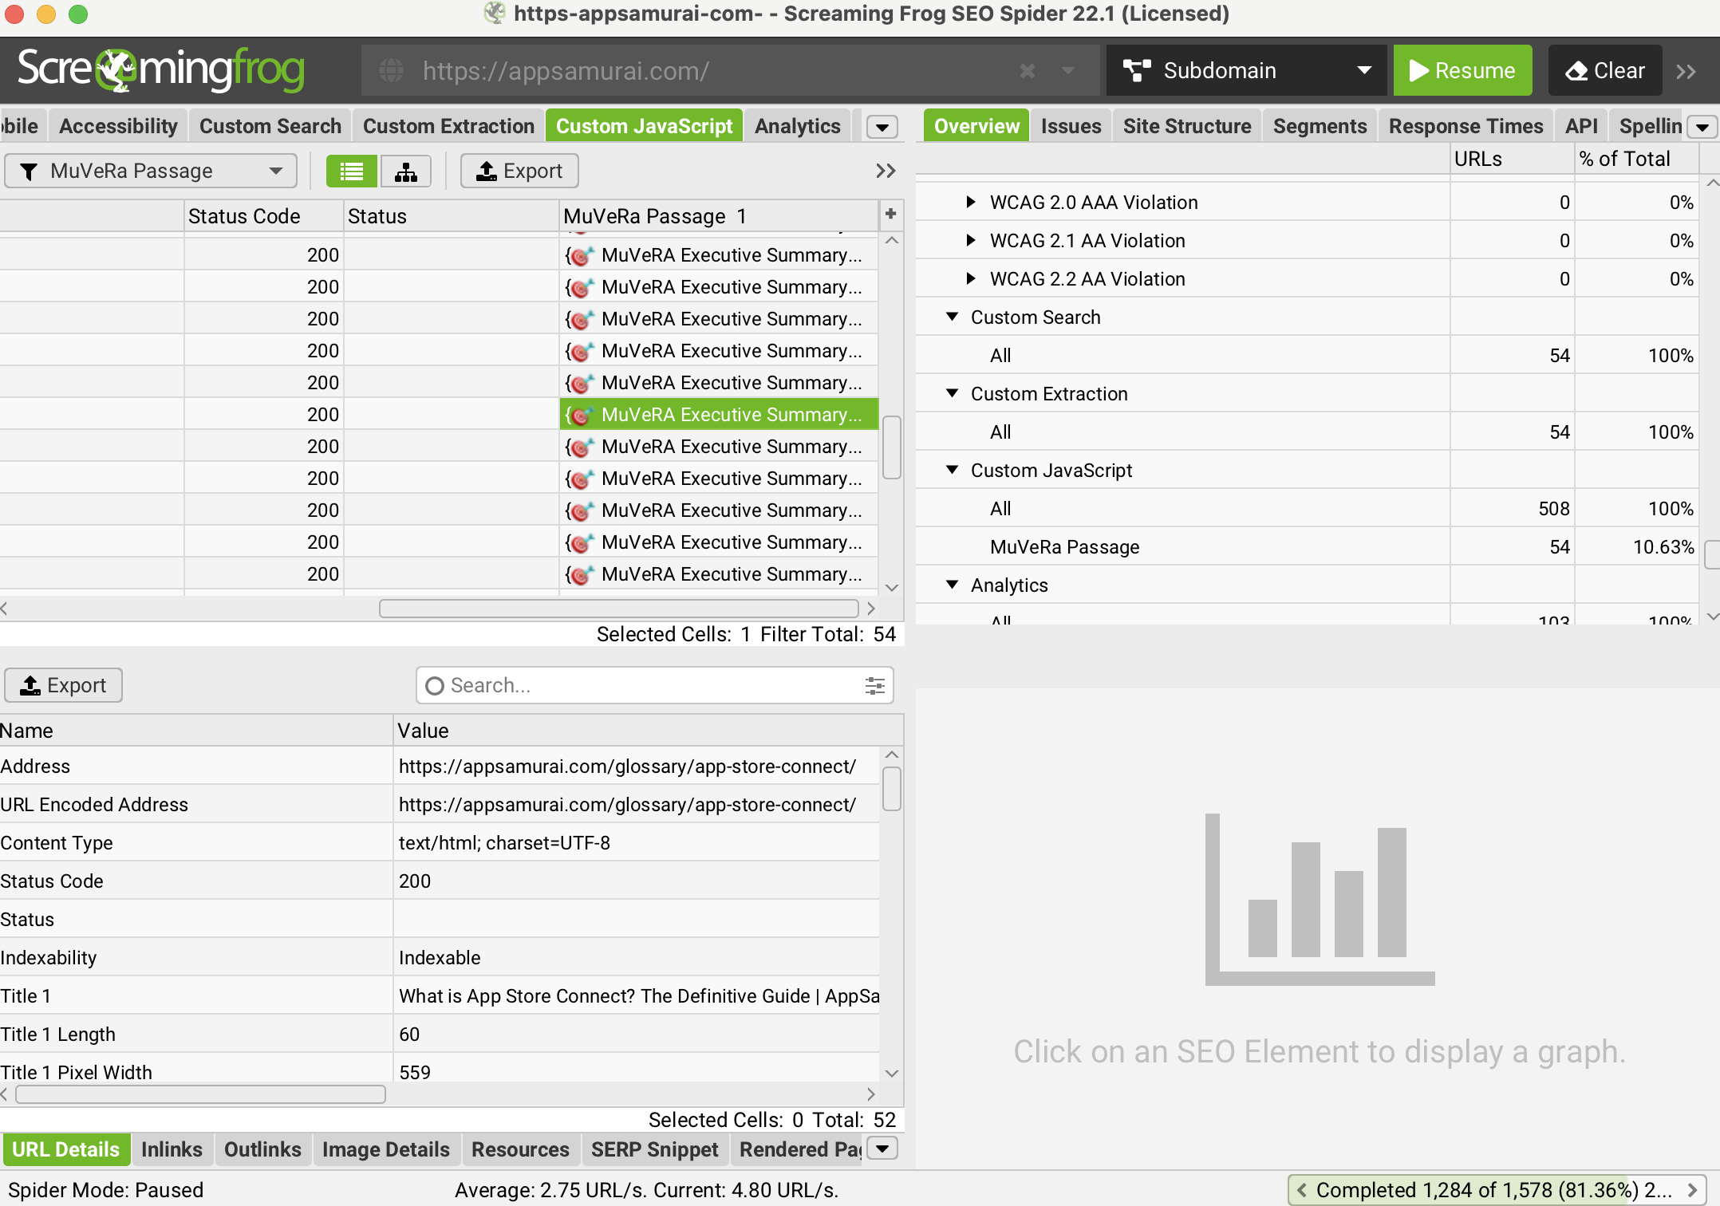Viewport: 1720px width, 1206px height.
Task: Click the Clear button
Action: (x=1604, y=71)
